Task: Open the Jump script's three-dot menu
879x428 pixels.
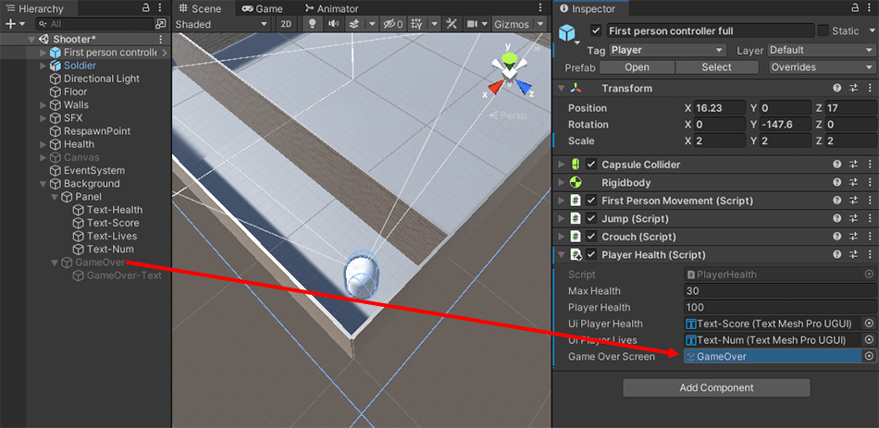Action: pyautogui.click(x=868, y=219)
